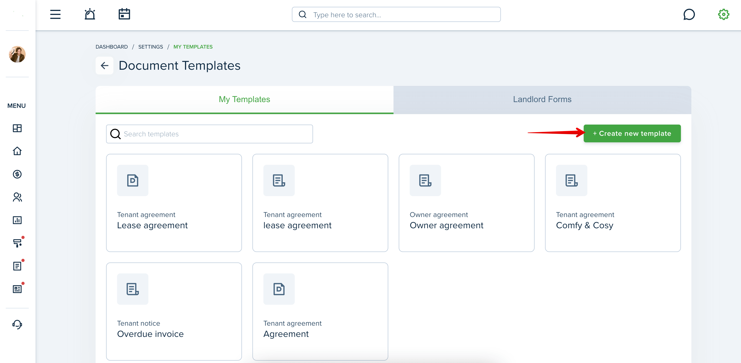741x363 pixels.
Task: Open the support headset icon in sidebar
Action: (17, 325)
